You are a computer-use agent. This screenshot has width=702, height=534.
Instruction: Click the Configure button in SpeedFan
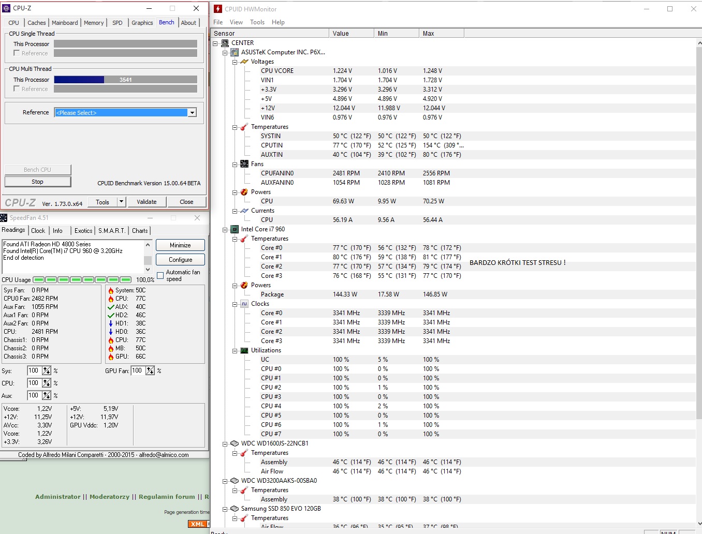(180, 260)
